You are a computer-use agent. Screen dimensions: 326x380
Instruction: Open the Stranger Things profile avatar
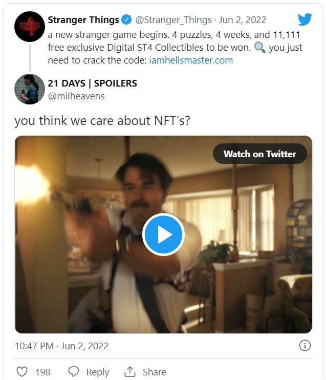click(x=30, y=27)
